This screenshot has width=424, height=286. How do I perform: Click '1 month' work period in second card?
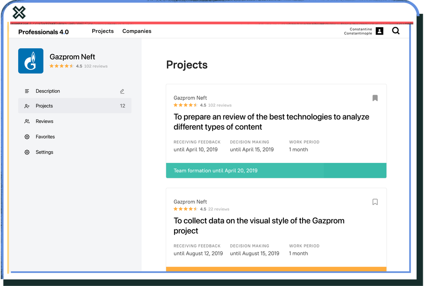tap(298, 253)
